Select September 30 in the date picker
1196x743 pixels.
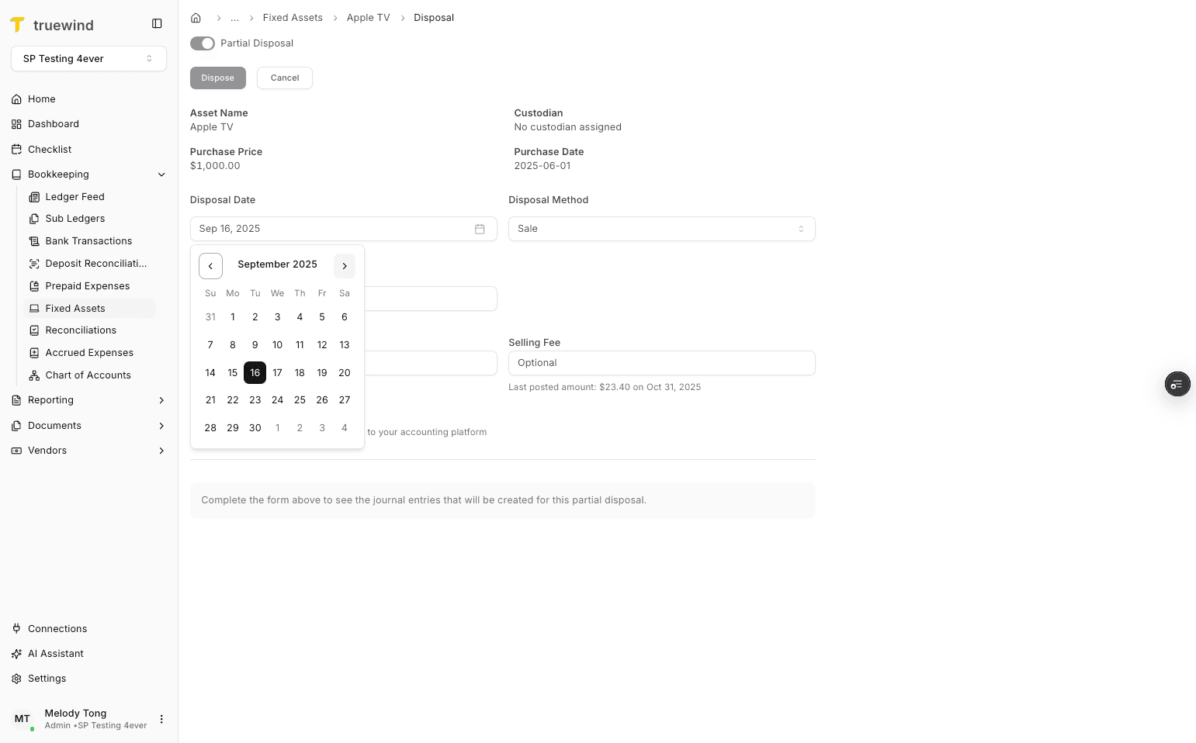(x=255, y=427)
